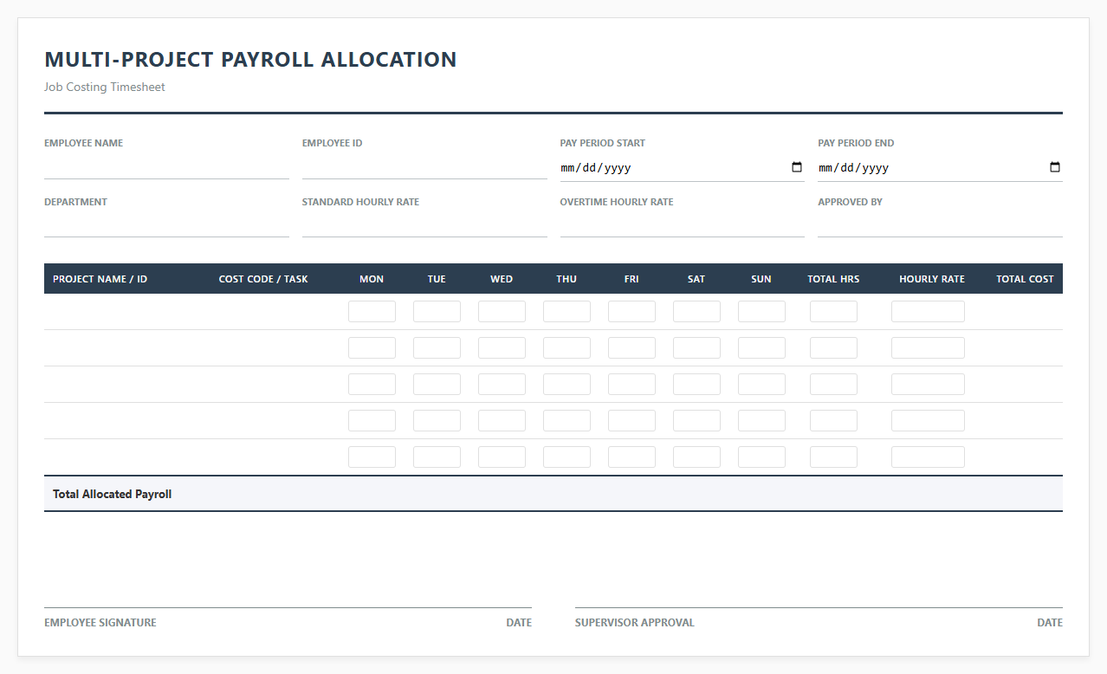Image resolution: width=1107 pixels, height=674 pixels.
Task: Click the Employee Name input field
Action: [166, 167]
